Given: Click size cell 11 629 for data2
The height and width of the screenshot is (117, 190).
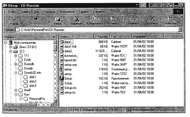Looking at the screenshot, I should point(101,51).
